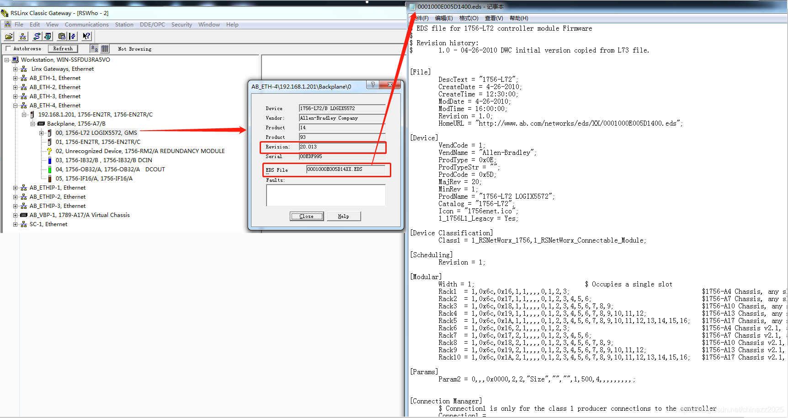Expand the AB_VBP-1 Virtual Chassis node
Screen dimensions: 788x418
click(15, 215)
